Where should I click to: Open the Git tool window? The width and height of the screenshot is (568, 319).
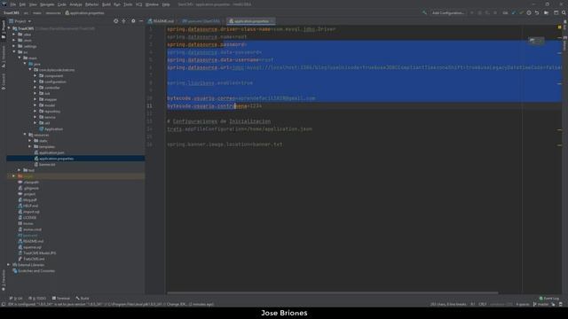click(16, 299)
